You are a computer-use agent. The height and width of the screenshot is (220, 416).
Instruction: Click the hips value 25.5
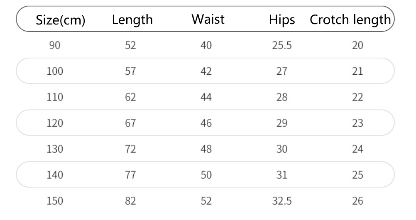tap(281, 45)
